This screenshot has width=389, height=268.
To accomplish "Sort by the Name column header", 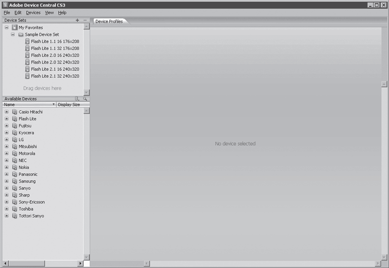I will pyautogui.click(x=29, y=105).
